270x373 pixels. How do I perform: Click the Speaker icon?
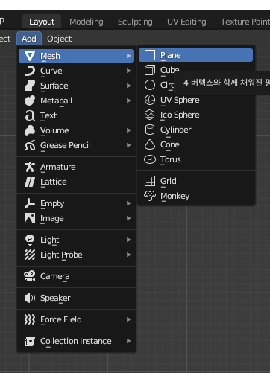click(30, 298)
